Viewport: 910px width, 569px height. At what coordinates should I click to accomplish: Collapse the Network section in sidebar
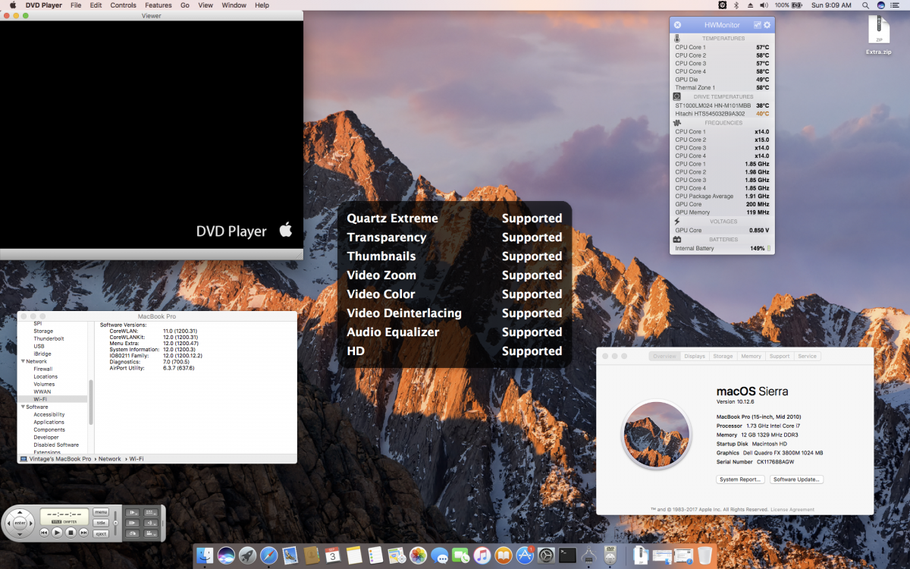(22, 361)
